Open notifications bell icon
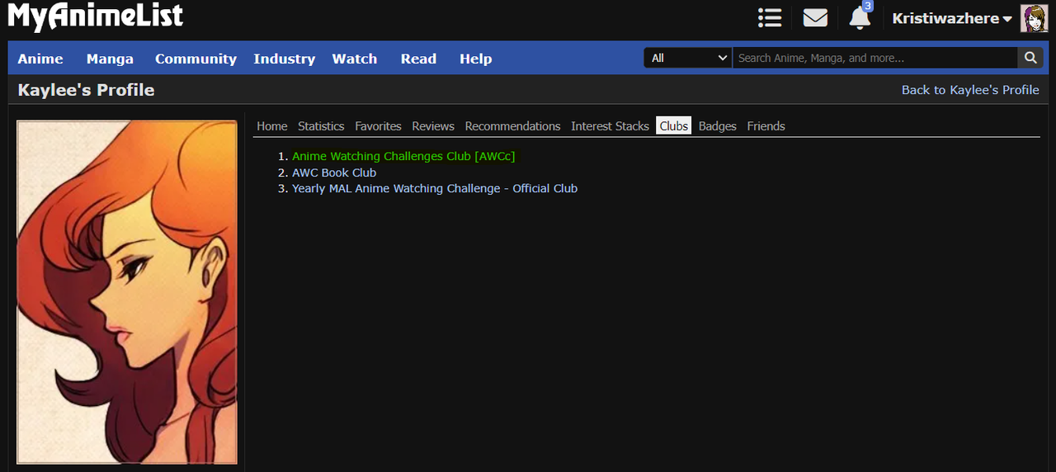The image size is (1056, 472). (x=860, y=17)
